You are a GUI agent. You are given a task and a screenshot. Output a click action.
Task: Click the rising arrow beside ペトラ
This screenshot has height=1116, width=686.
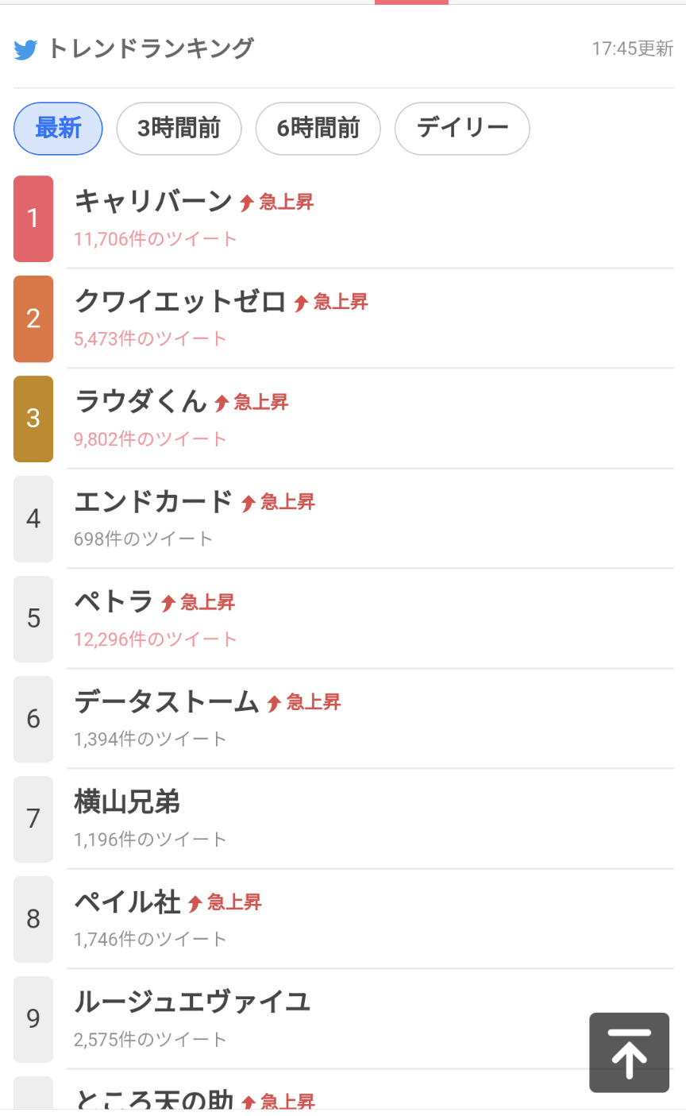point(168,603)
